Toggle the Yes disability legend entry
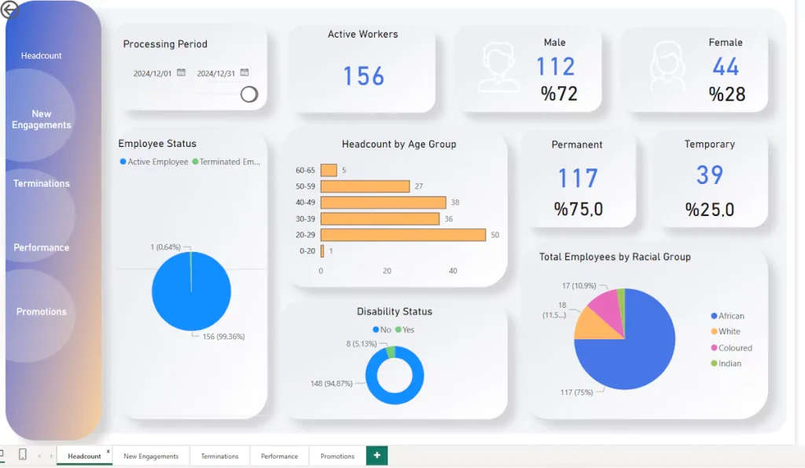Screen dimensions: 805x468 point(404,330)
